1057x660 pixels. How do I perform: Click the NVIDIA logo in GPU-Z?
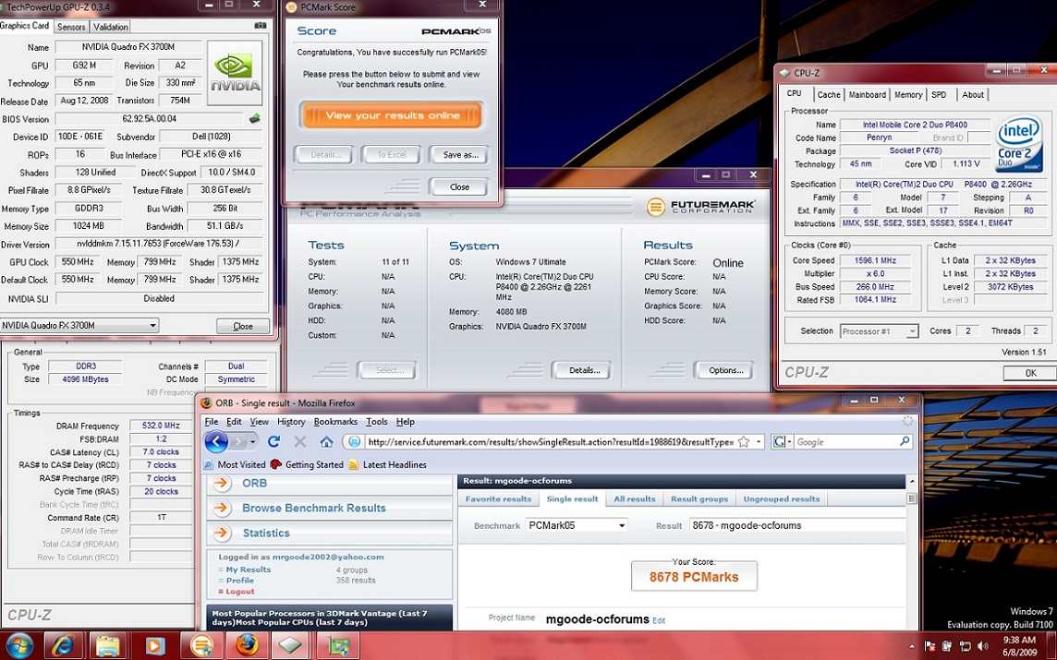click(x=236, y=73)
